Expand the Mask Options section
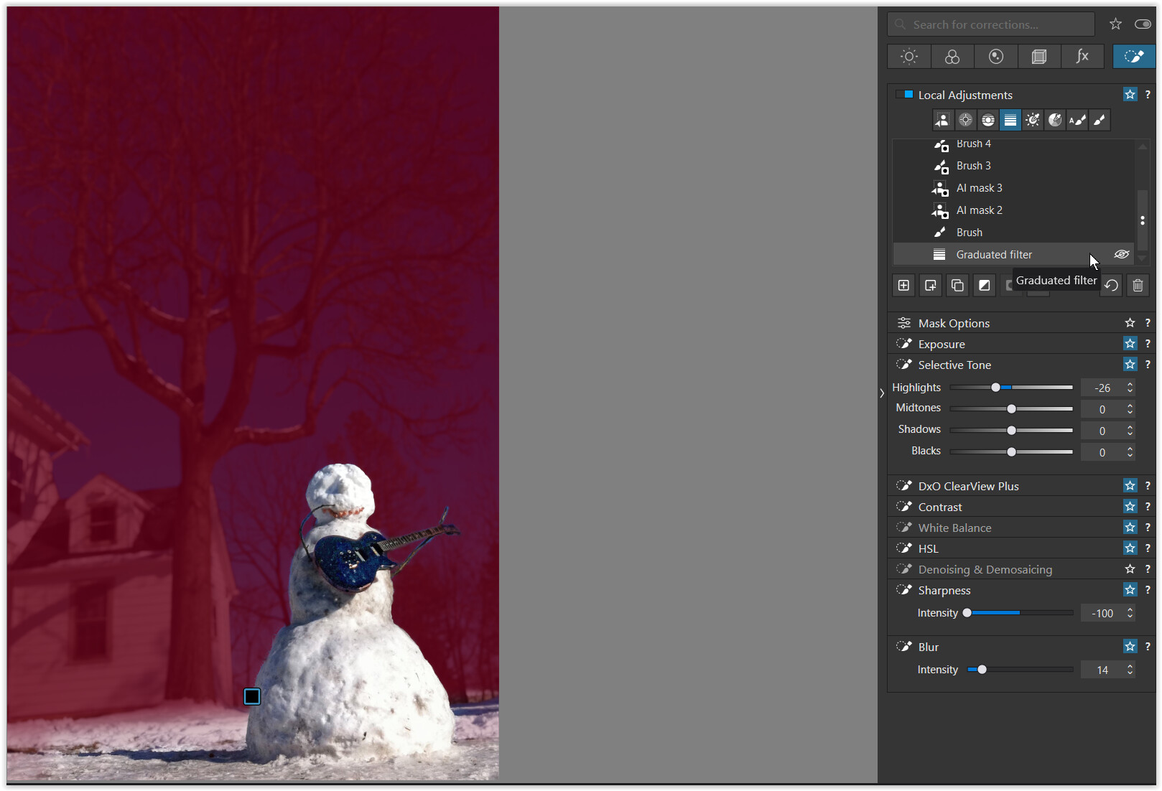The image size is (1162, 791). (954, 324)
